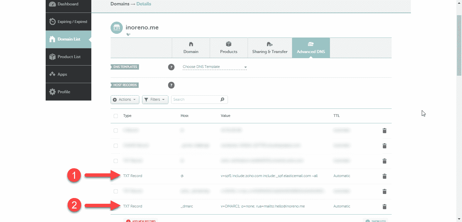Open the Filters dropdown menu
Image resolution: width=462 pixels, height=222 pixels.
[x=155, y=99]
